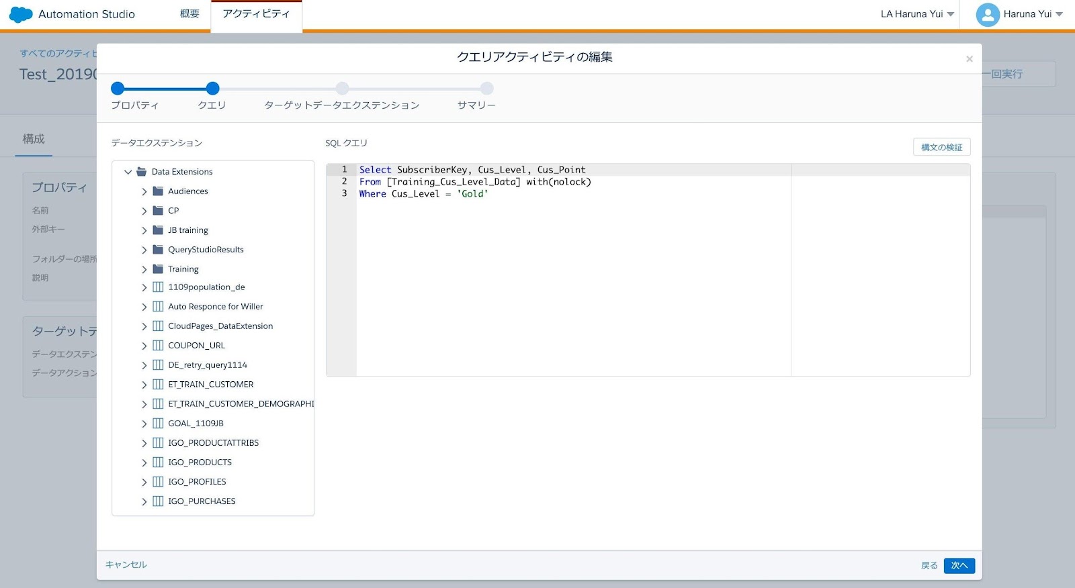Screen dimensions: 1075x588
Task: Click the すべてのアクティビティ breadcrumb link
Action: [x=58, y=54]
